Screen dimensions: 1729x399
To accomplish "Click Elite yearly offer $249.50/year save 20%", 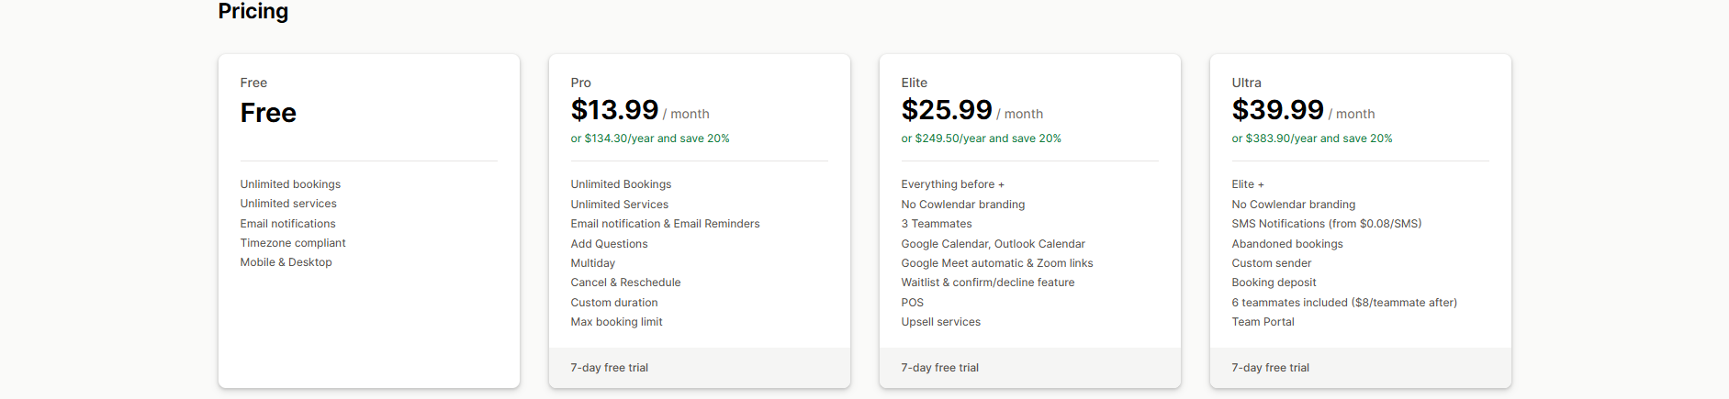I will pyautogui.click(x=981, y=139).
